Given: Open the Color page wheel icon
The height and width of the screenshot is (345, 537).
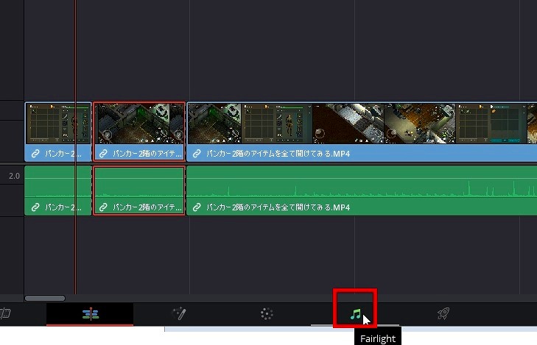Looking at the screenshot, I should point(267,314).
